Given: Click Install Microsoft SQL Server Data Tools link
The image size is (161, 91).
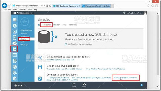Looking at the screenshot, I should pyautogui.click(x=60, y=60).
